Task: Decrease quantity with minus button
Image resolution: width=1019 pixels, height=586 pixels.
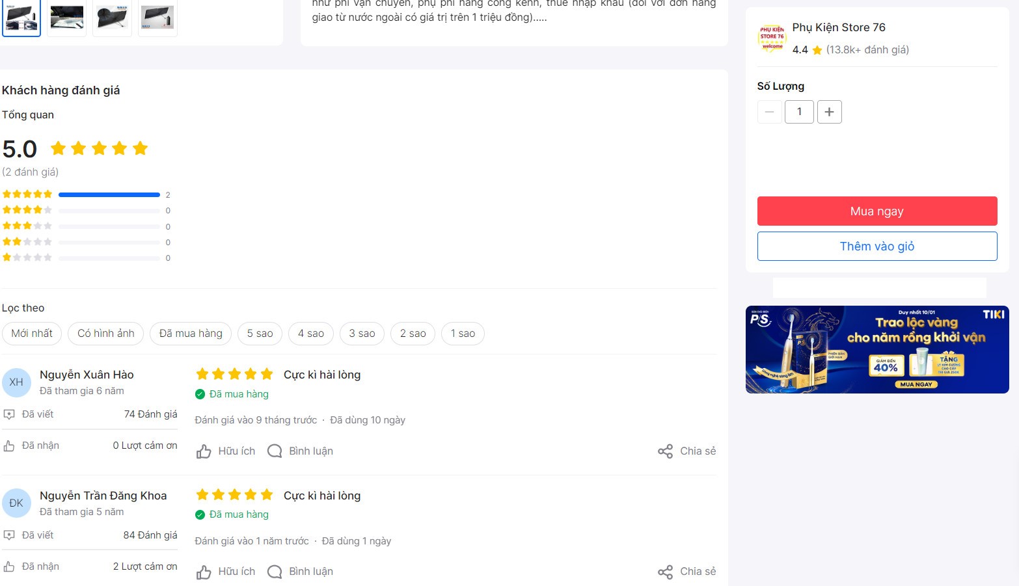Action: [769, 112]
